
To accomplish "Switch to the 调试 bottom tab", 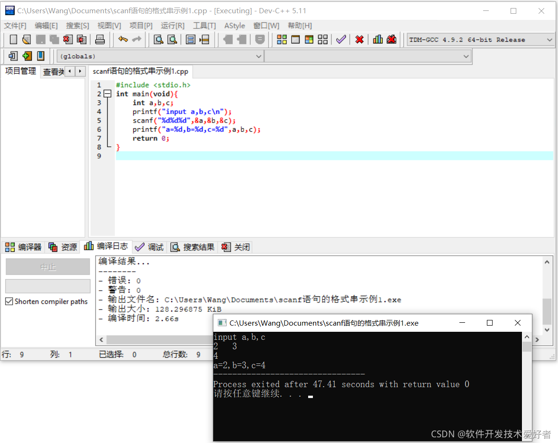I will (x=149, y=247).
